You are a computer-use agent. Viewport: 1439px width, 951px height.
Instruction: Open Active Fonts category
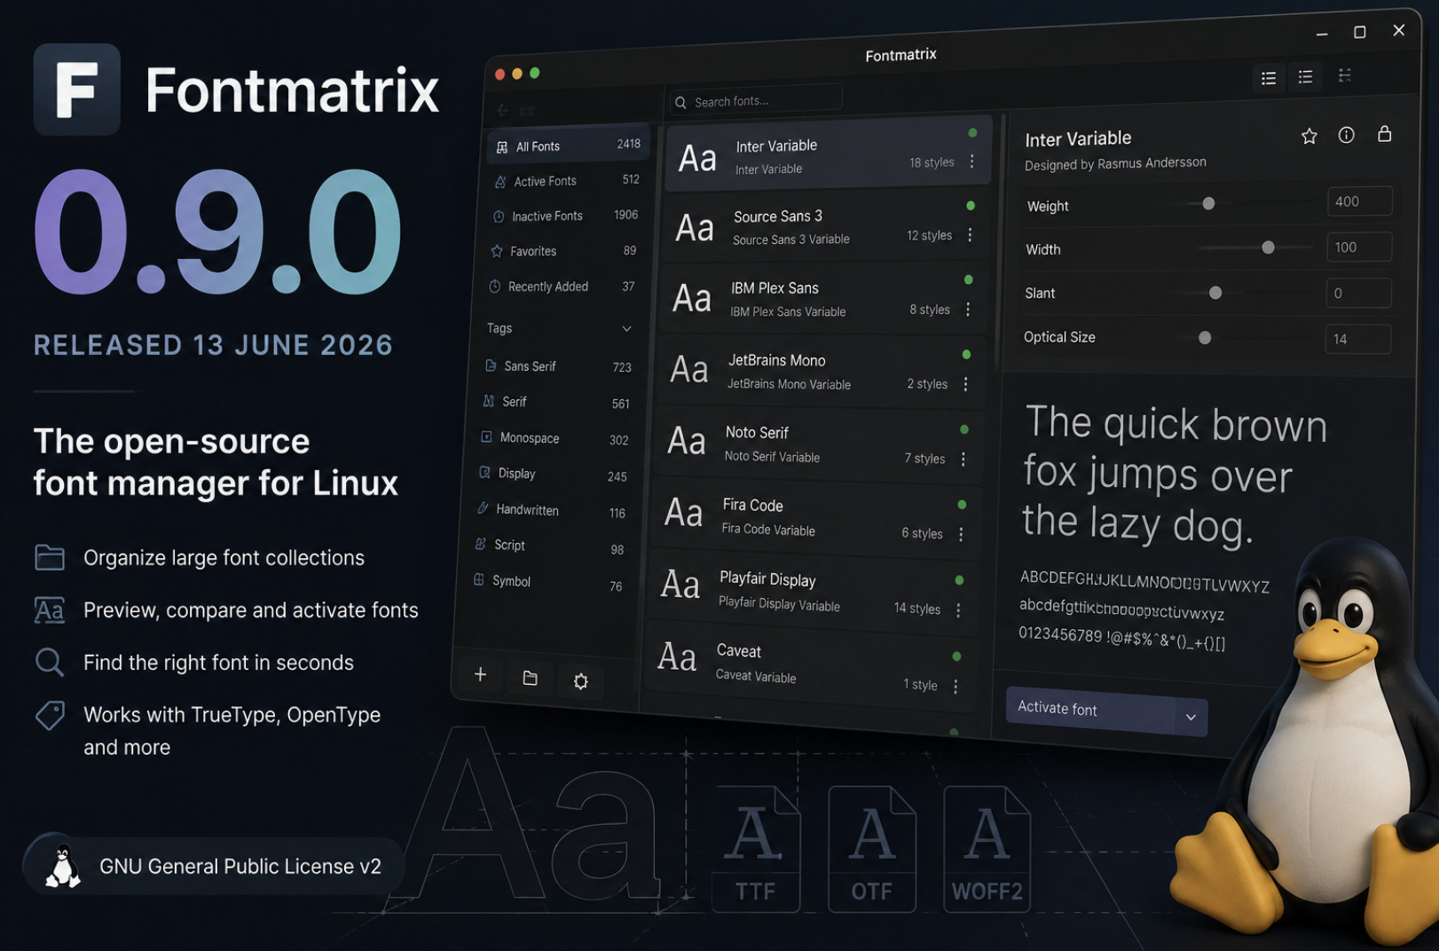pyautogui.click(x=567, y=180)
